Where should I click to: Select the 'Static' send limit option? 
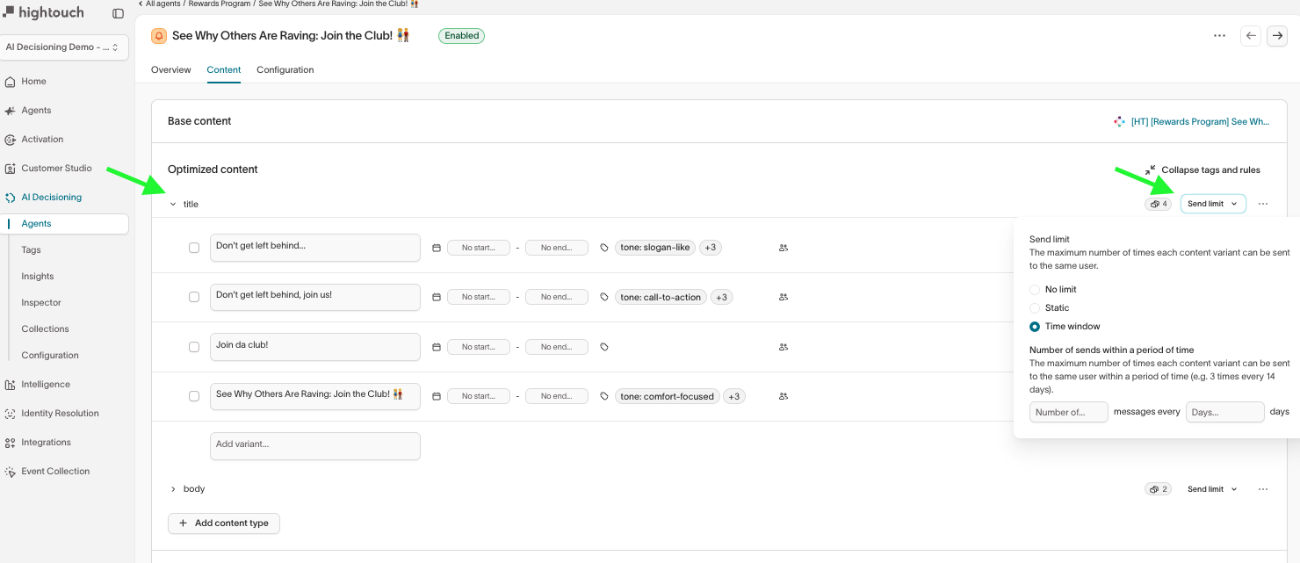click(x=1035, y=307)
